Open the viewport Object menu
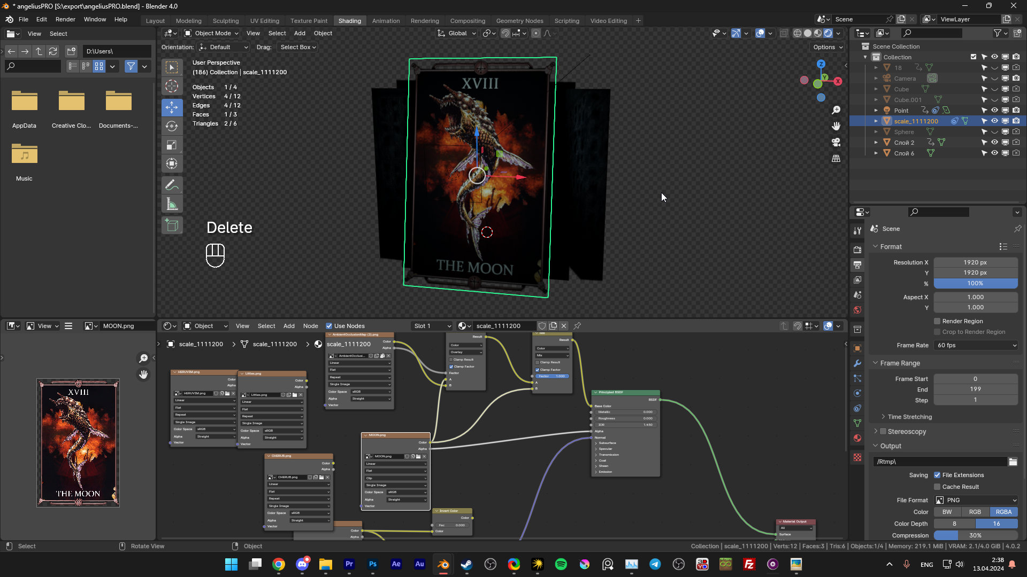Viewport: 1027px width, 577px height. tap(323, 33)
